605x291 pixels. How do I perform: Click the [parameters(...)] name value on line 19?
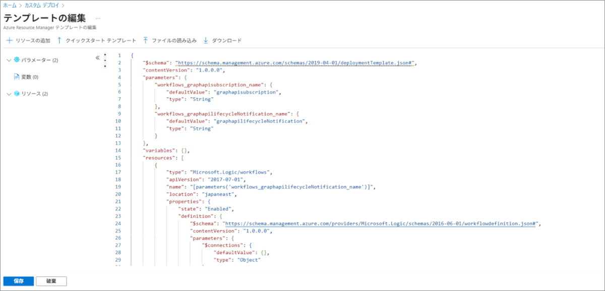[282, 187]
